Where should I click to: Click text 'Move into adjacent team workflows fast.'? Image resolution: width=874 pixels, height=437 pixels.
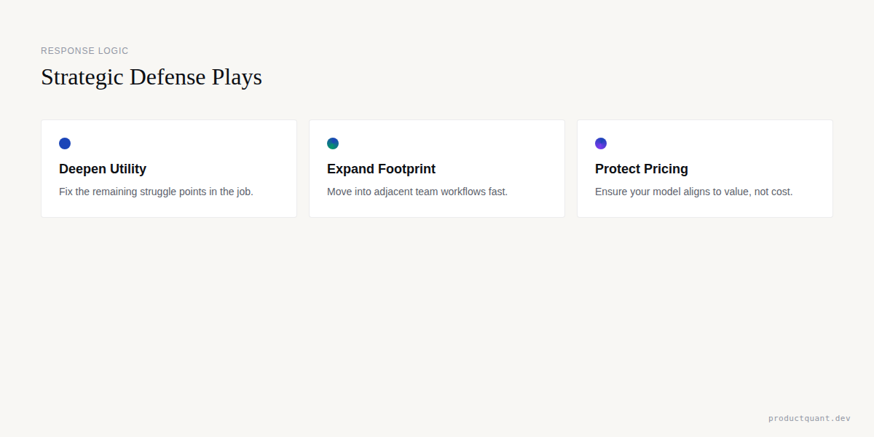(417, 192)
